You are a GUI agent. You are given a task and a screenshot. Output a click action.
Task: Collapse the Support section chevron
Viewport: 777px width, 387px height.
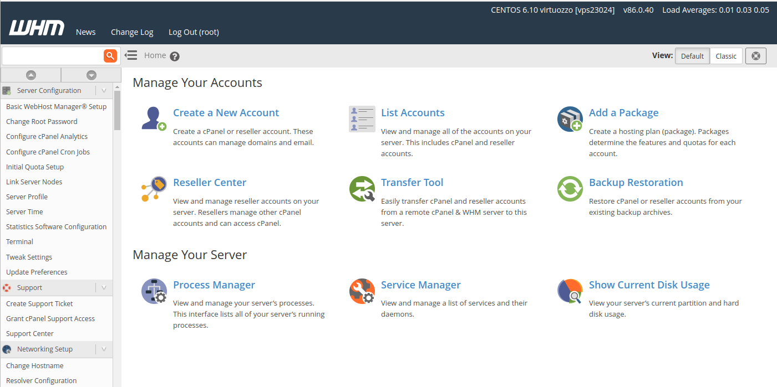pyautogui.click(x=104, y=288)
